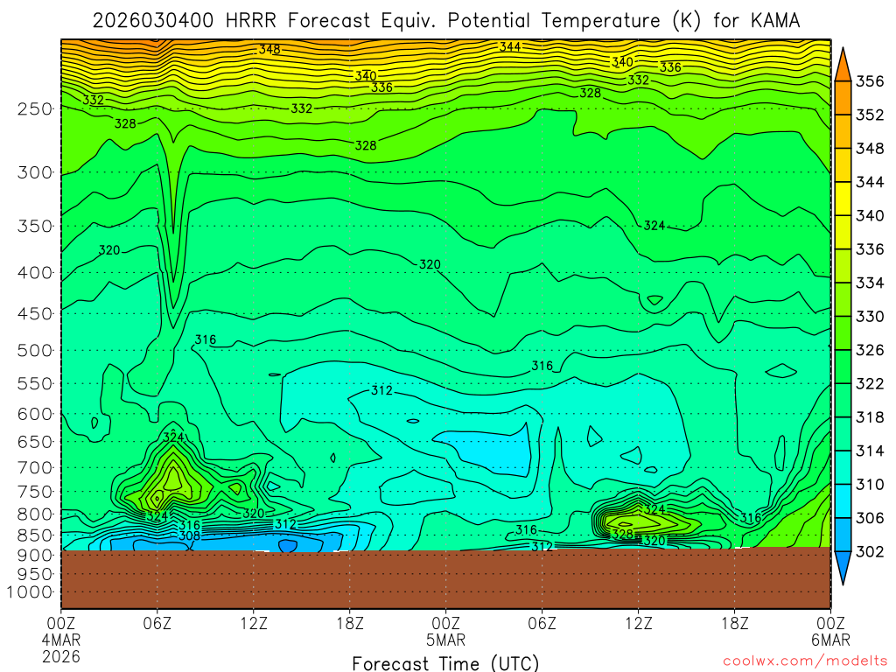Click the 326 value on the colorbar
The height and width of the screenshot is (672, 896).
(870, 350)
